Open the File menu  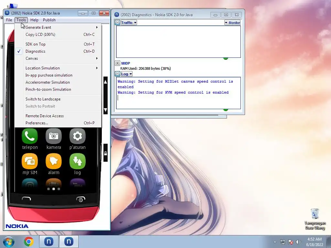(x=9, y=20)
